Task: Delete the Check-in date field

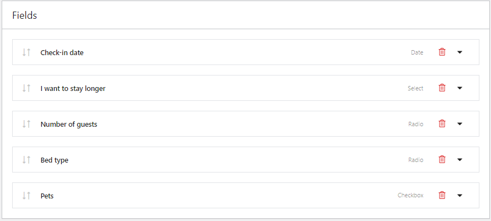Action: pos(442,52)
